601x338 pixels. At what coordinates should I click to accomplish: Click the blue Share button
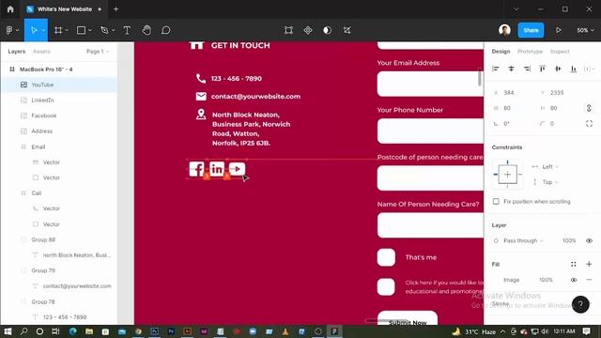coord(531,30)
